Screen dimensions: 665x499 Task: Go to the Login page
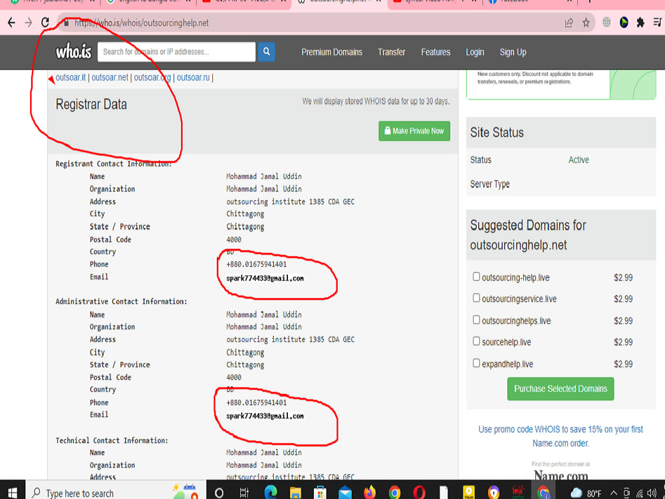point(475,52)
